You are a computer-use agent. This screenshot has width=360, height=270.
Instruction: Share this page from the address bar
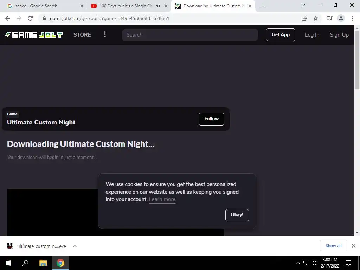click(x=304, y=18)
